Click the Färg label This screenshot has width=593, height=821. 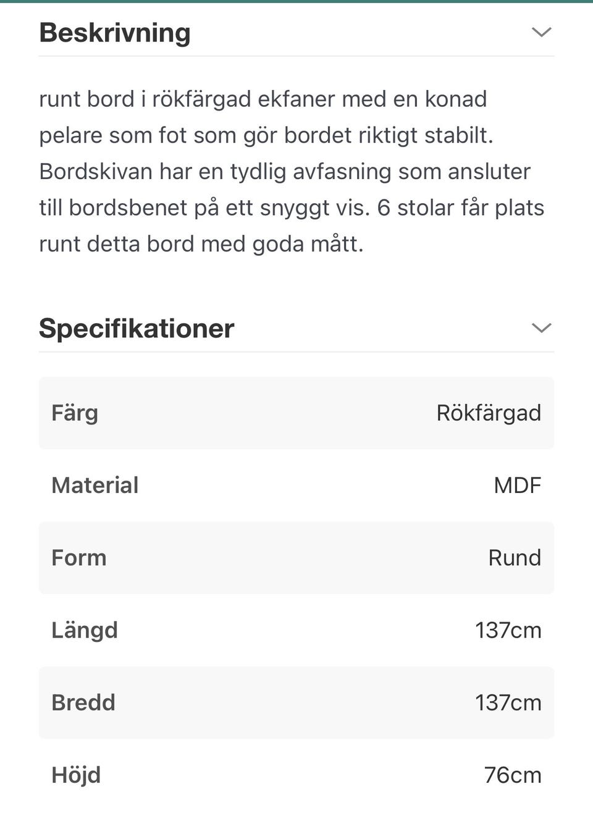pos(75,413)
